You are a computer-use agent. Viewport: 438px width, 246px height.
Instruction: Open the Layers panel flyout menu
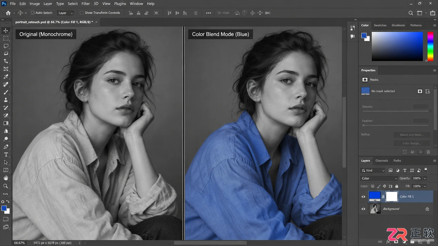click(434, 161)
